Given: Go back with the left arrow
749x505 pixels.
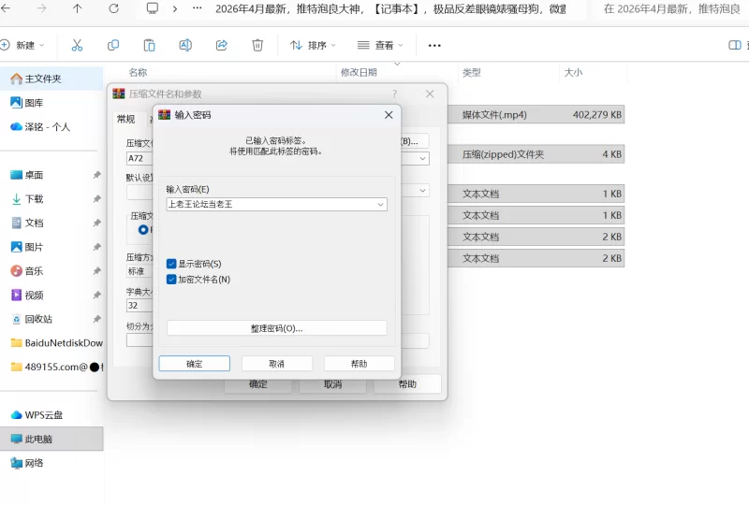Looking at the screenshot, I should coord(6,8).
